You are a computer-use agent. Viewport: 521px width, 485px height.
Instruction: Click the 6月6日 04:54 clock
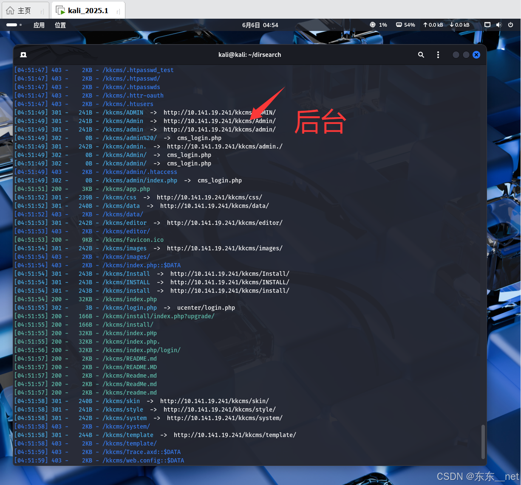tap(260, 25)
